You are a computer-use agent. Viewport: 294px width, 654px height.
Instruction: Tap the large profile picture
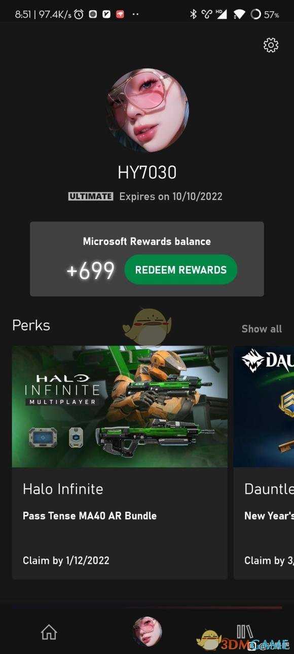tap(147, 111)
